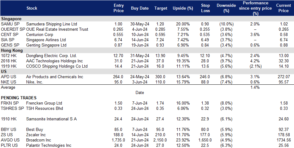Screen dimensions: 294x148
Task: Select Air Products and Chemicals Inc
Action: [x=55, y=77]
